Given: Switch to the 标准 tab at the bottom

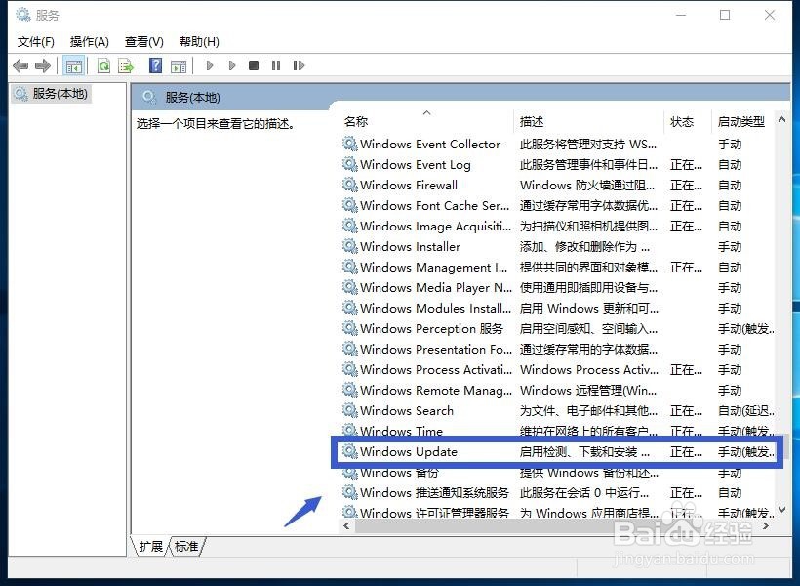Looking at the screenshot, I should point(186,547).
